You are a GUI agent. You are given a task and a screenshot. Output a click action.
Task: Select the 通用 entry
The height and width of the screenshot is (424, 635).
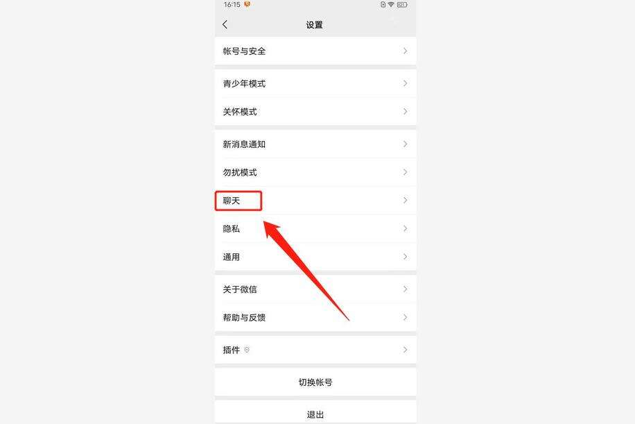(315, 257)
